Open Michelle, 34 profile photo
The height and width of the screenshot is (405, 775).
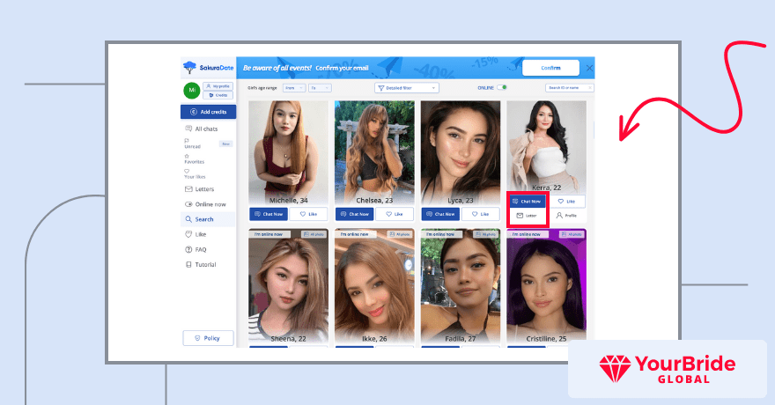click(x=288, y=152)
